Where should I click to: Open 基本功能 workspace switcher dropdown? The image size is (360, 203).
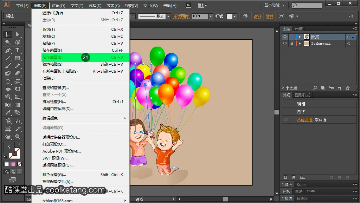pos(274,5)
